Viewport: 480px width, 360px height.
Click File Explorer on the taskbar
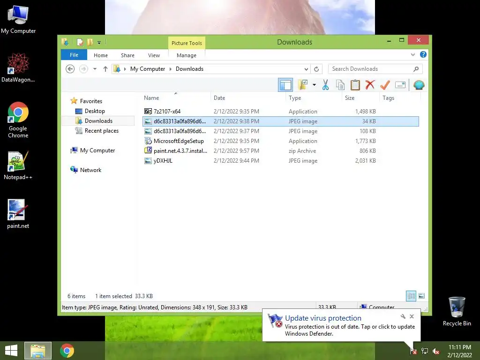point(38,351)
